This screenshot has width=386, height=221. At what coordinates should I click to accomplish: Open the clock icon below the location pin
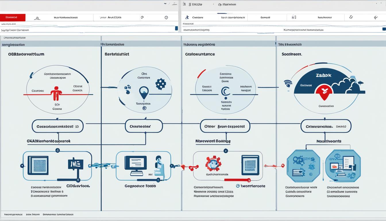tap(145, 107)
